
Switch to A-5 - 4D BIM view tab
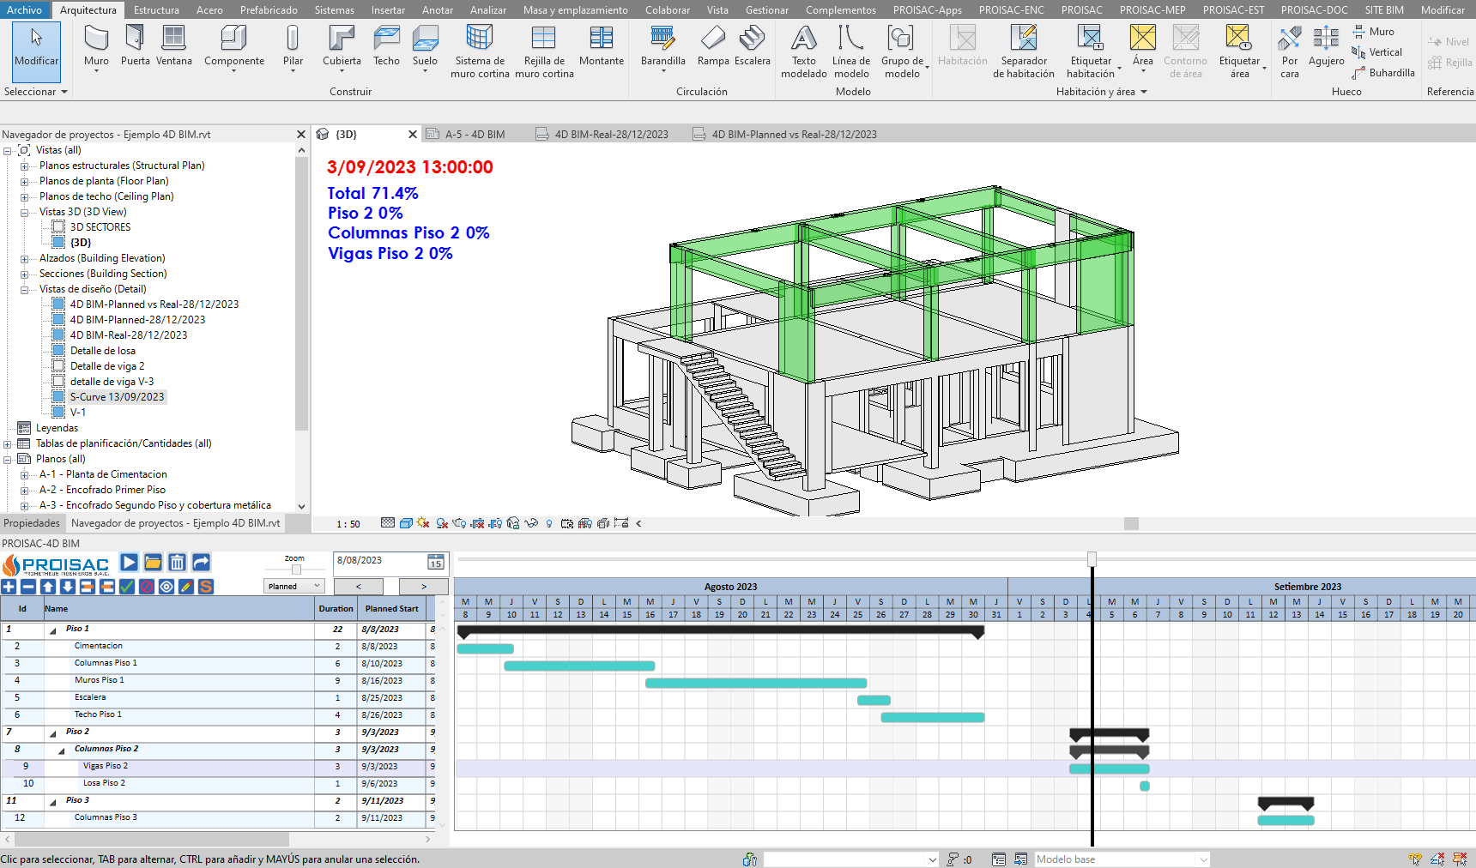(x=475, y=135)
